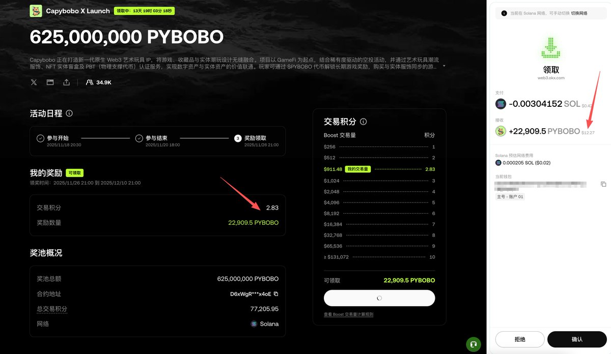This screenshot has width=611, height=354.
Task: Click the 确认 confirm button
Action: (x=577, y=339)
